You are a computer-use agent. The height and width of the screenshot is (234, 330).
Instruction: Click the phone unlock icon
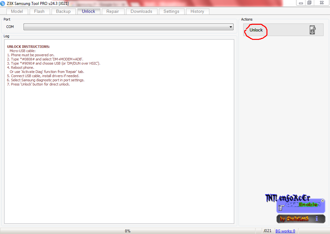point(313,30)
